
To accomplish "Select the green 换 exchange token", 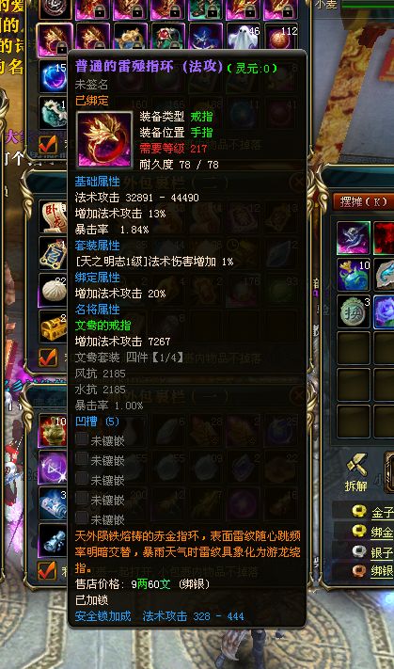I will (x=354, y=311).
